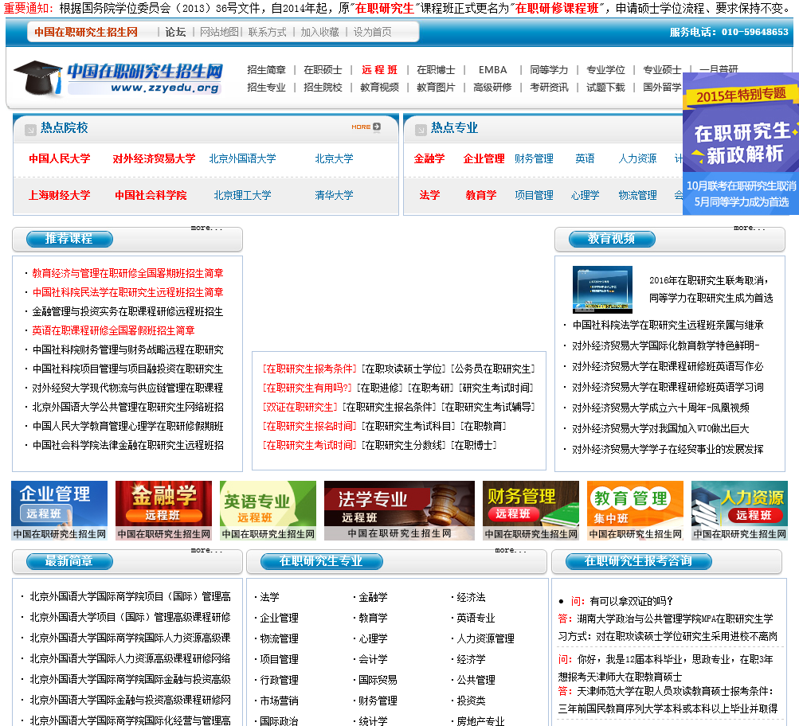Select 北京大学 in hot schools
The width and height of the screenshot is (799, 726).
[x=335, y=158]
